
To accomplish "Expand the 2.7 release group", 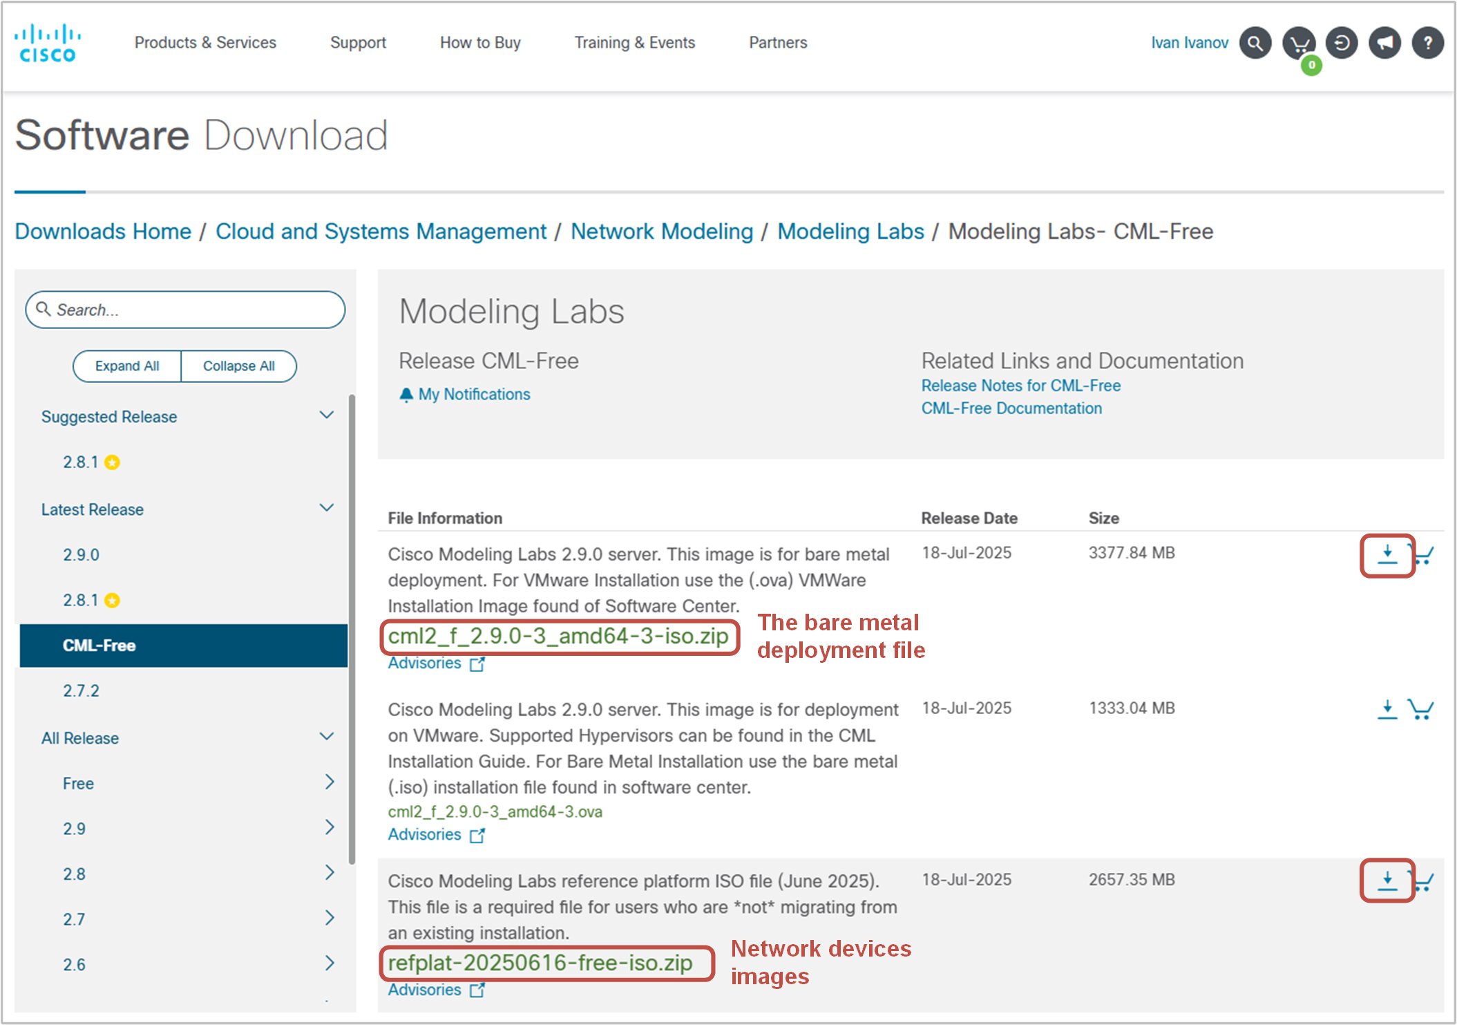I will pos(330,918).
